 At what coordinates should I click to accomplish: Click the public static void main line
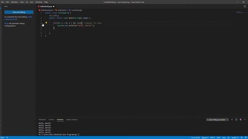(70, 18)
